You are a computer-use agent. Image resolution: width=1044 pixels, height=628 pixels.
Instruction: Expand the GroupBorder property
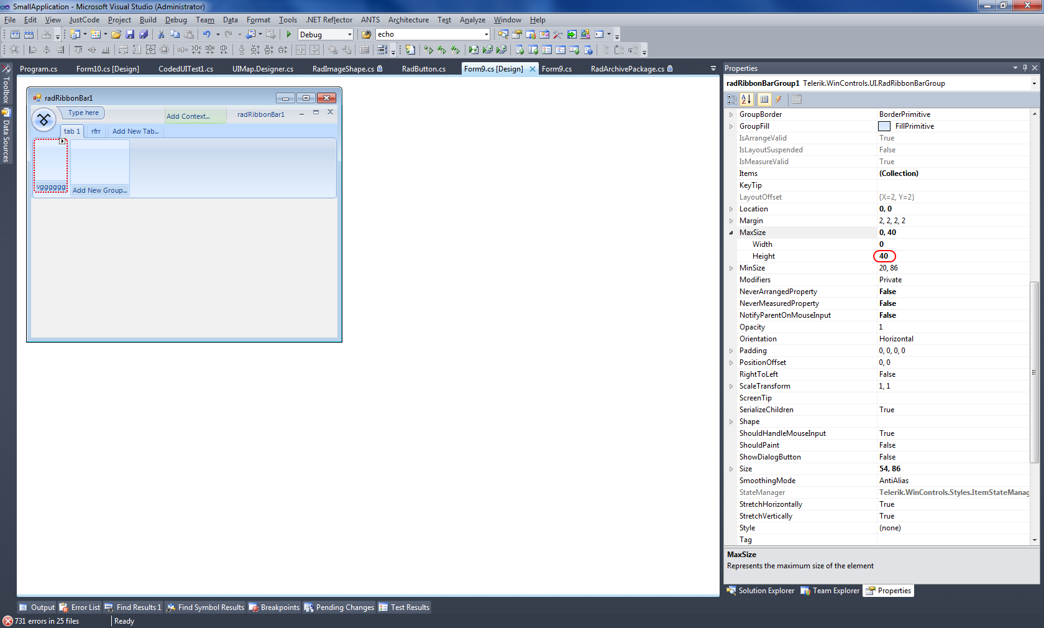pos(731,114)
